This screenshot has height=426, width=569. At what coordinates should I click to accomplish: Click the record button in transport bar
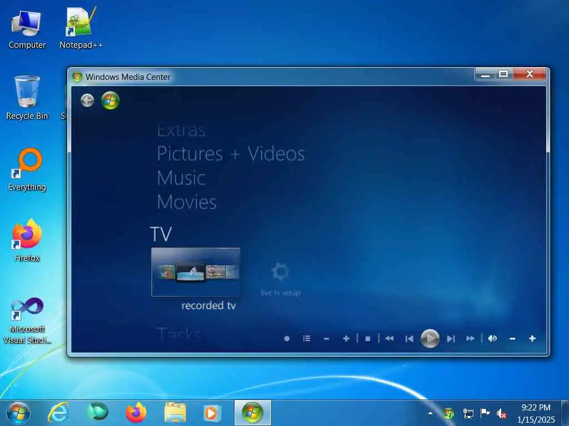287,338
